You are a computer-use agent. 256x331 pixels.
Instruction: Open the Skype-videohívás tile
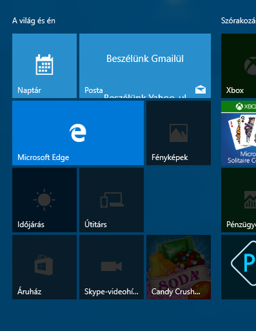coord(112,267)
